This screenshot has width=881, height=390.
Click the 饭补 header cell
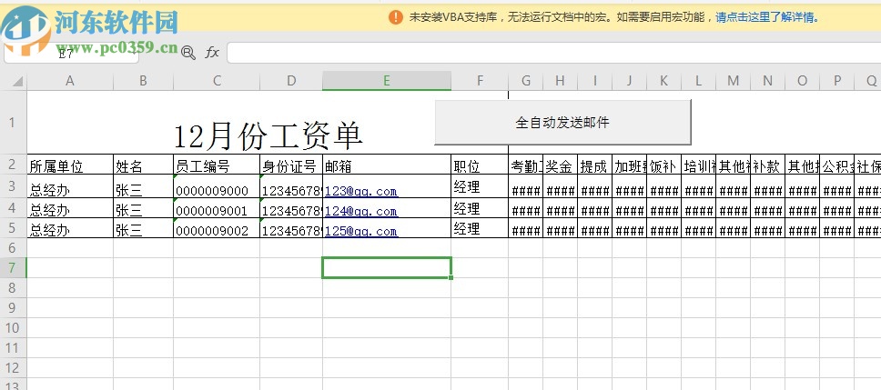point(664,165)
